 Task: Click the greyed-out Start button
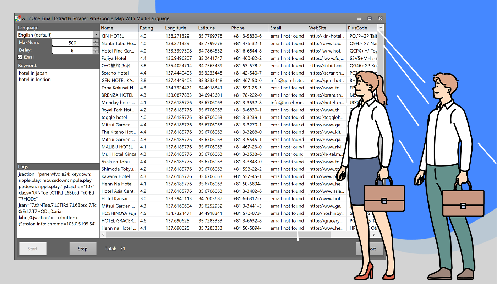point(33,248)
